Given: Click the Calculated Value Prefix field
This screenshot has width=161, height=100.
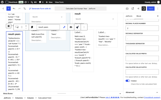Looking at the screenshot, I should pyautogui.click(x=142, y=58).
